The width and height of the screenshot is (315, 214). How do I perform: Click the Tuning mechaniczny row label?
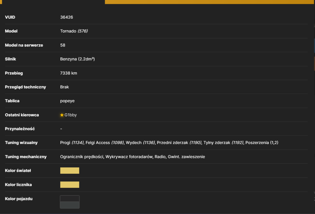click(26, 157)
